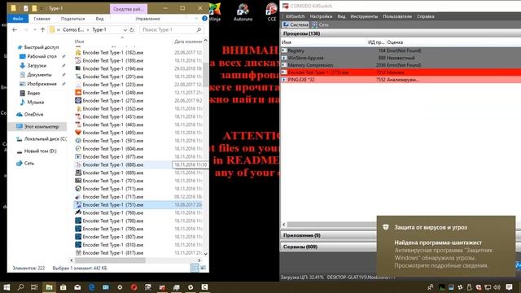Expand the Explorer ribbon chevron

(196, 19)
